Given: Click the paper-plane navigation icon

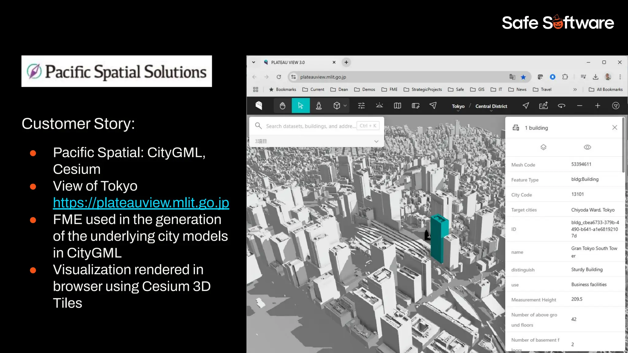Looking at the screenshot, I should point(433,106).
